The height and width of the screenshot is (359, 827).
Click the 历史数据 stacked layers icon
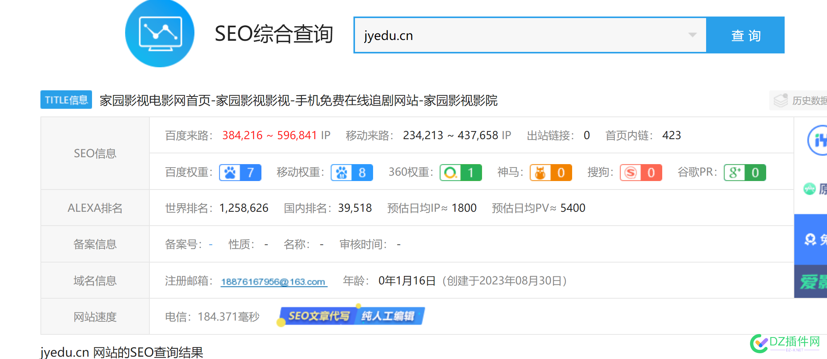pos(781,100)
